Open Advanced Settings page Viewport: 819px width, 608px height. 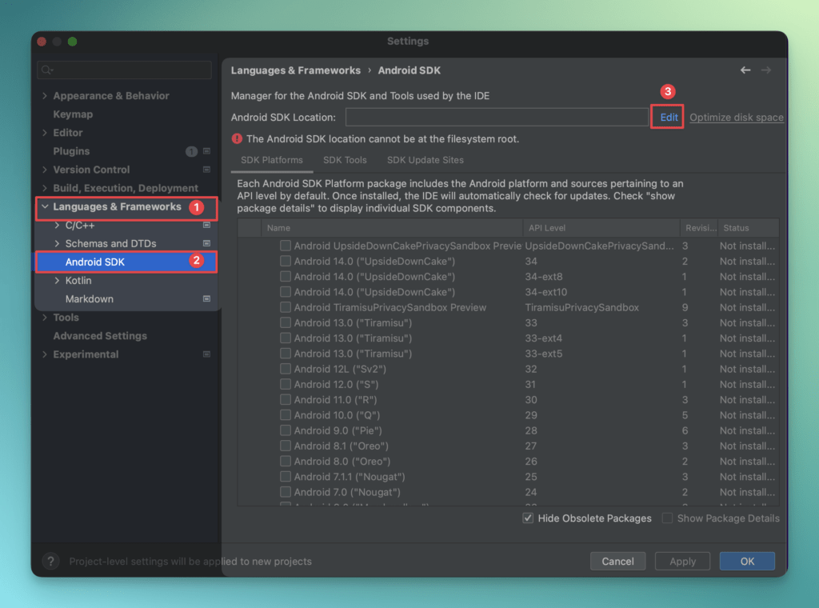100,336
